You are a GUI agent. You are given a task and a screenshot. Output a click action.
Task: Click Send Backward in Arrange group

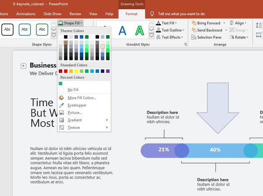209,30
